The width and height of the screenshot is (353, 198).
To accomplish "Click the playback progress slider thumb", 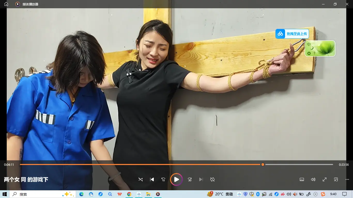I will [x=263, y=164].
